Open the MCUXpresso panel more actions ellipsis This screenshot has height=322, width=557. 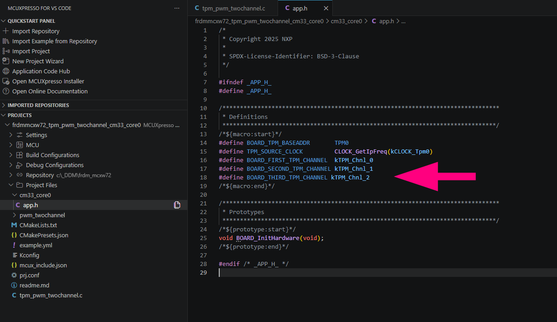[177, 8]
